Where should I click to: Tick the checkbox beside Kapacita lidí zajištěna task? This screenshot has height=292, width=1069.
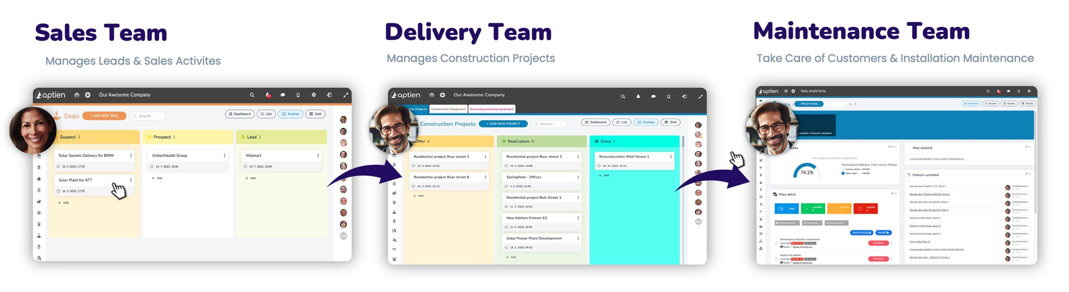pyautogui.click(x=776, y=259)
